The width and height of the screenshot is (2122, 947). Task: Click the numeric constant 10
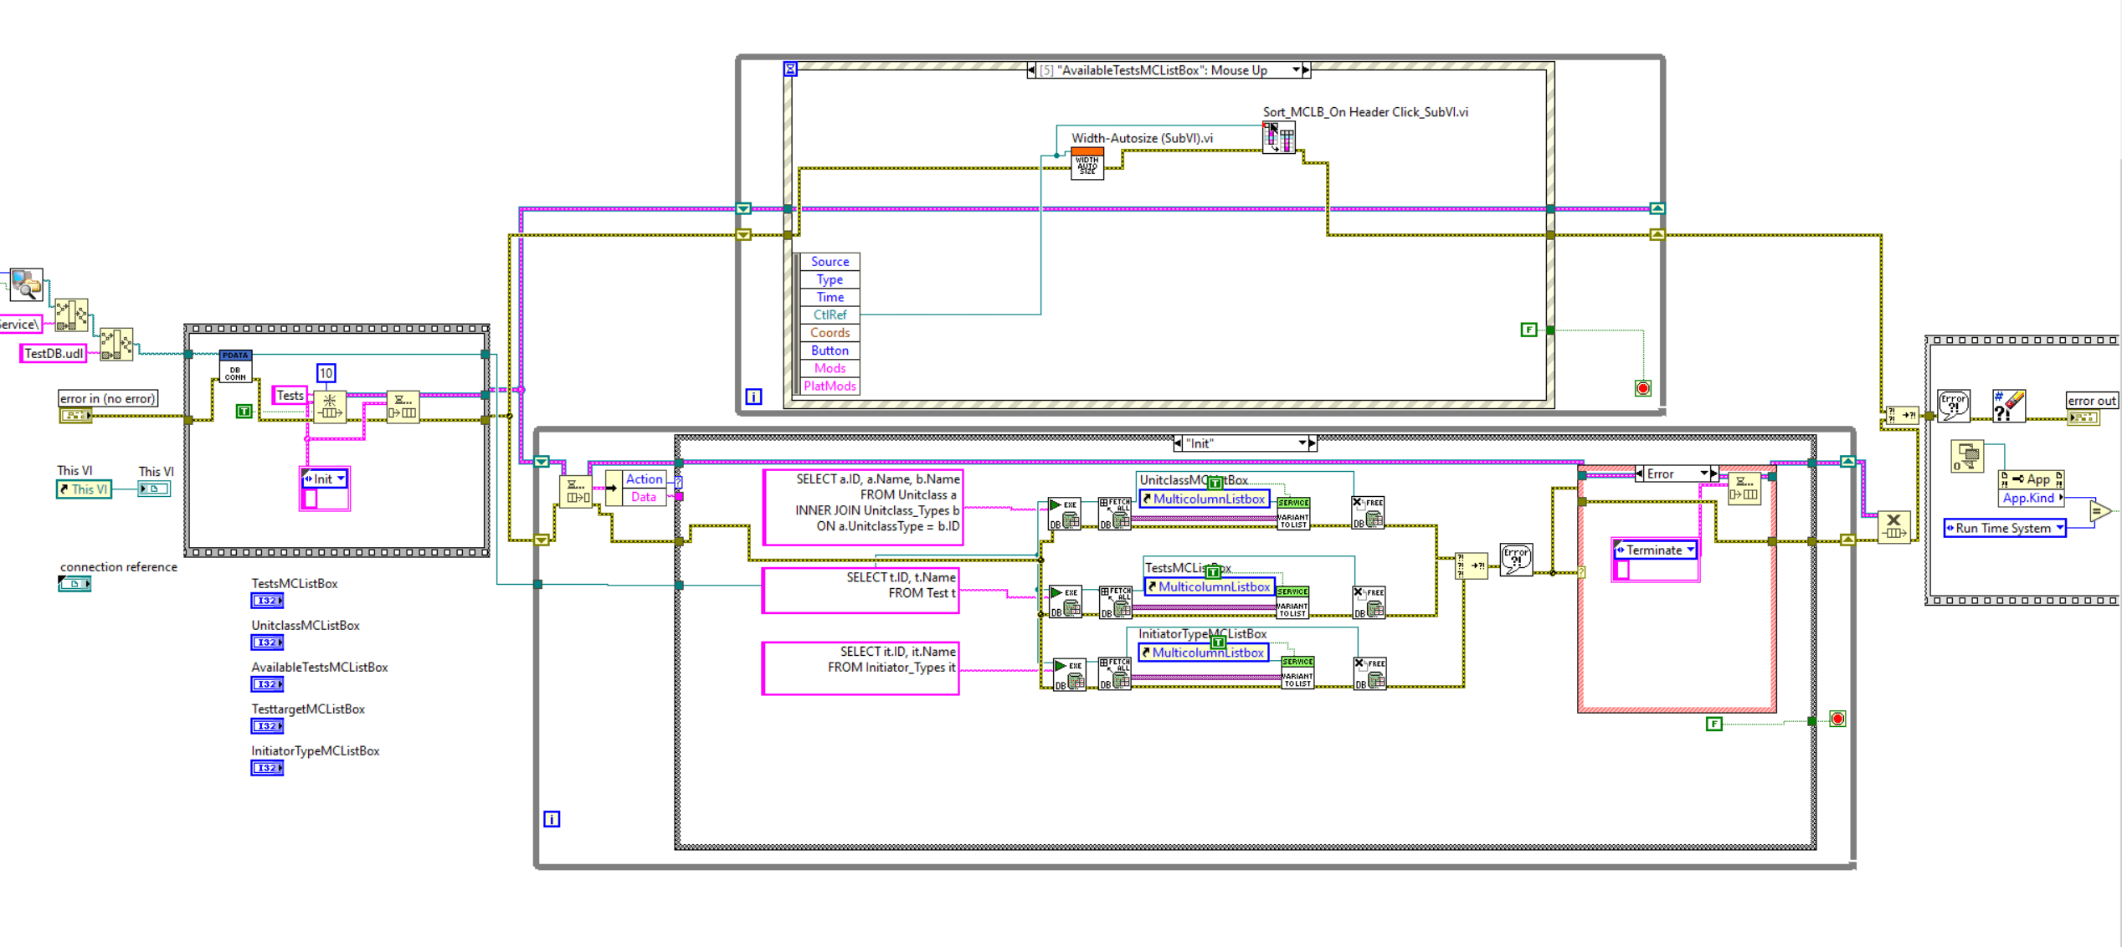coord(326,373)
